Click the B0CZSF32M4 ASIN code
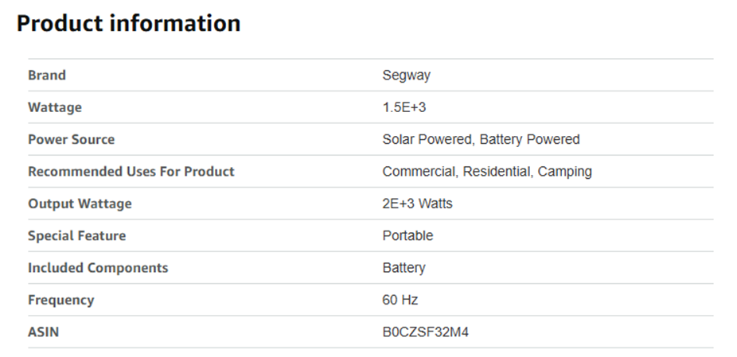737x357 pixels. pos(425,332)
